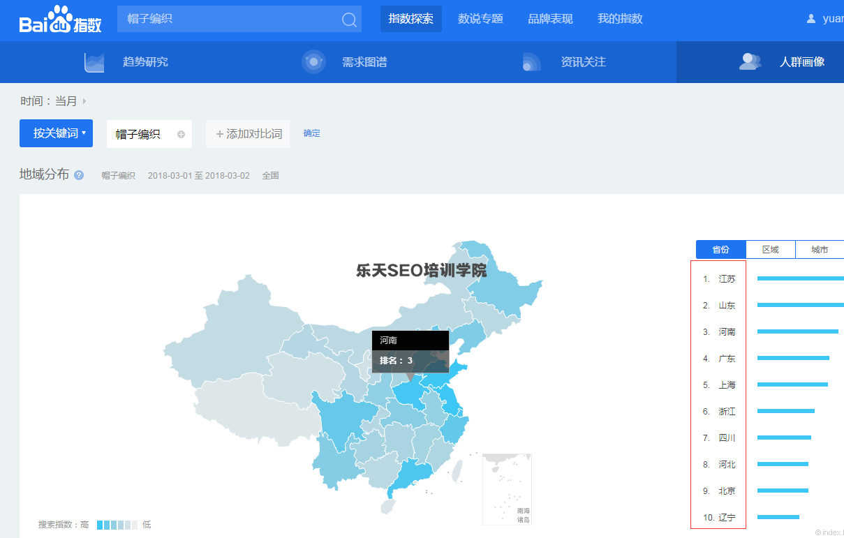Switch the 省份 province ranking view
Image resolution: width=844 pixels, height=538 pixels.
pos(720,249)
